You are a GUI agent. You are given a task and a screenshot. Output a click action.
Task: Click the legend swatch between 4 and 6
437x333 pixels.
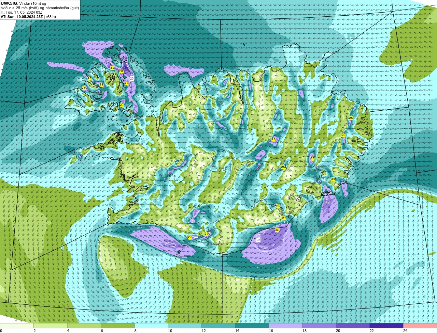click(84, 326)
